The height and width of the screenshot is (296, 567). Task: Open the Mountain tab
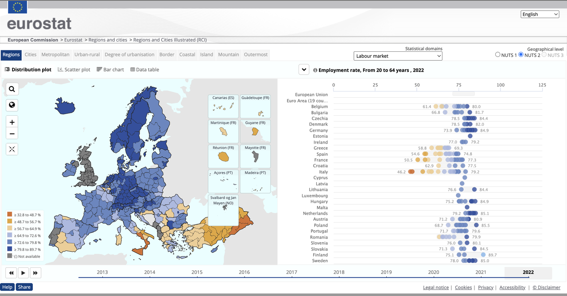(229, 55)
